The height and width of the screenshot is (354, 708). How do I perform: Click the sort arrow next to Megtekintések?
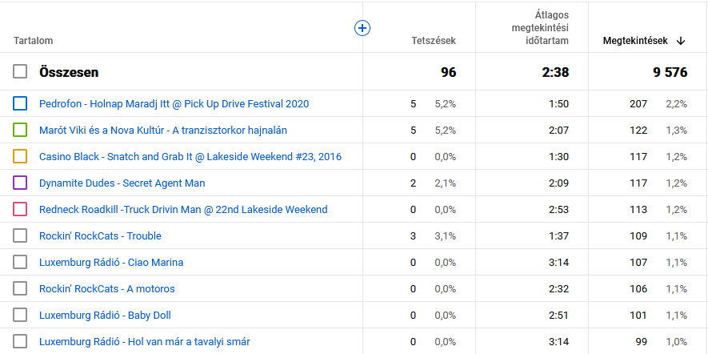point(681,41)
